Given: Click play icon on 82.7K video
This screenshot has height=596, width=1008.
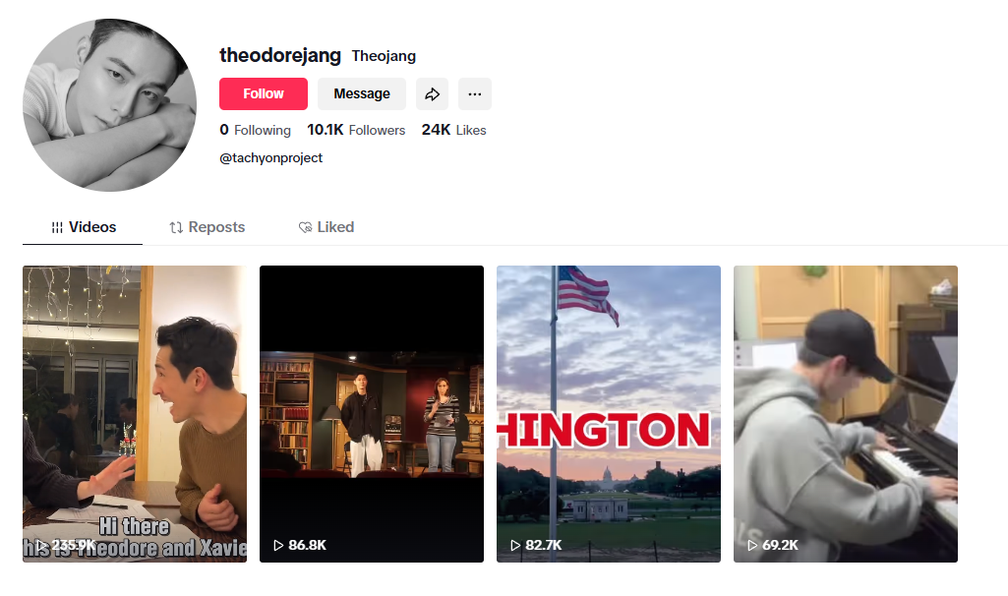Looking at the screenshot, I should 515,545.
